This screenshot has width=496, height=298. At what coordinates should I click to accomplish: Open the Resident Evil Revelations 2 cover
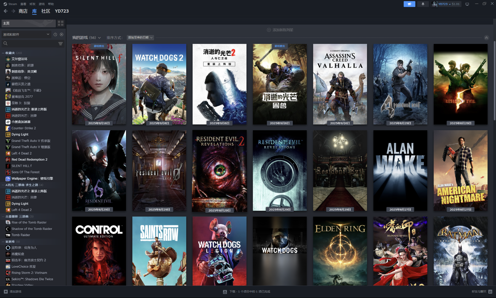click(219, 171)
